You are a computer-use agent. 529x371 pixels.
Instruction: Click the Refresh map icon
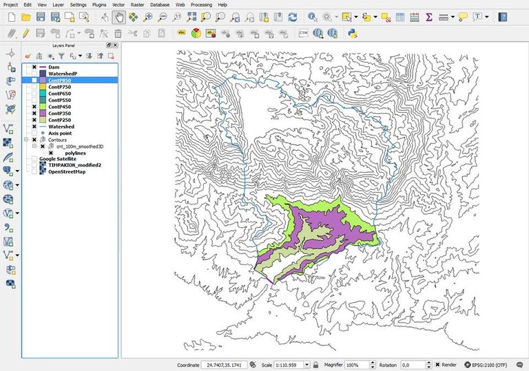(x=293, y=17)
